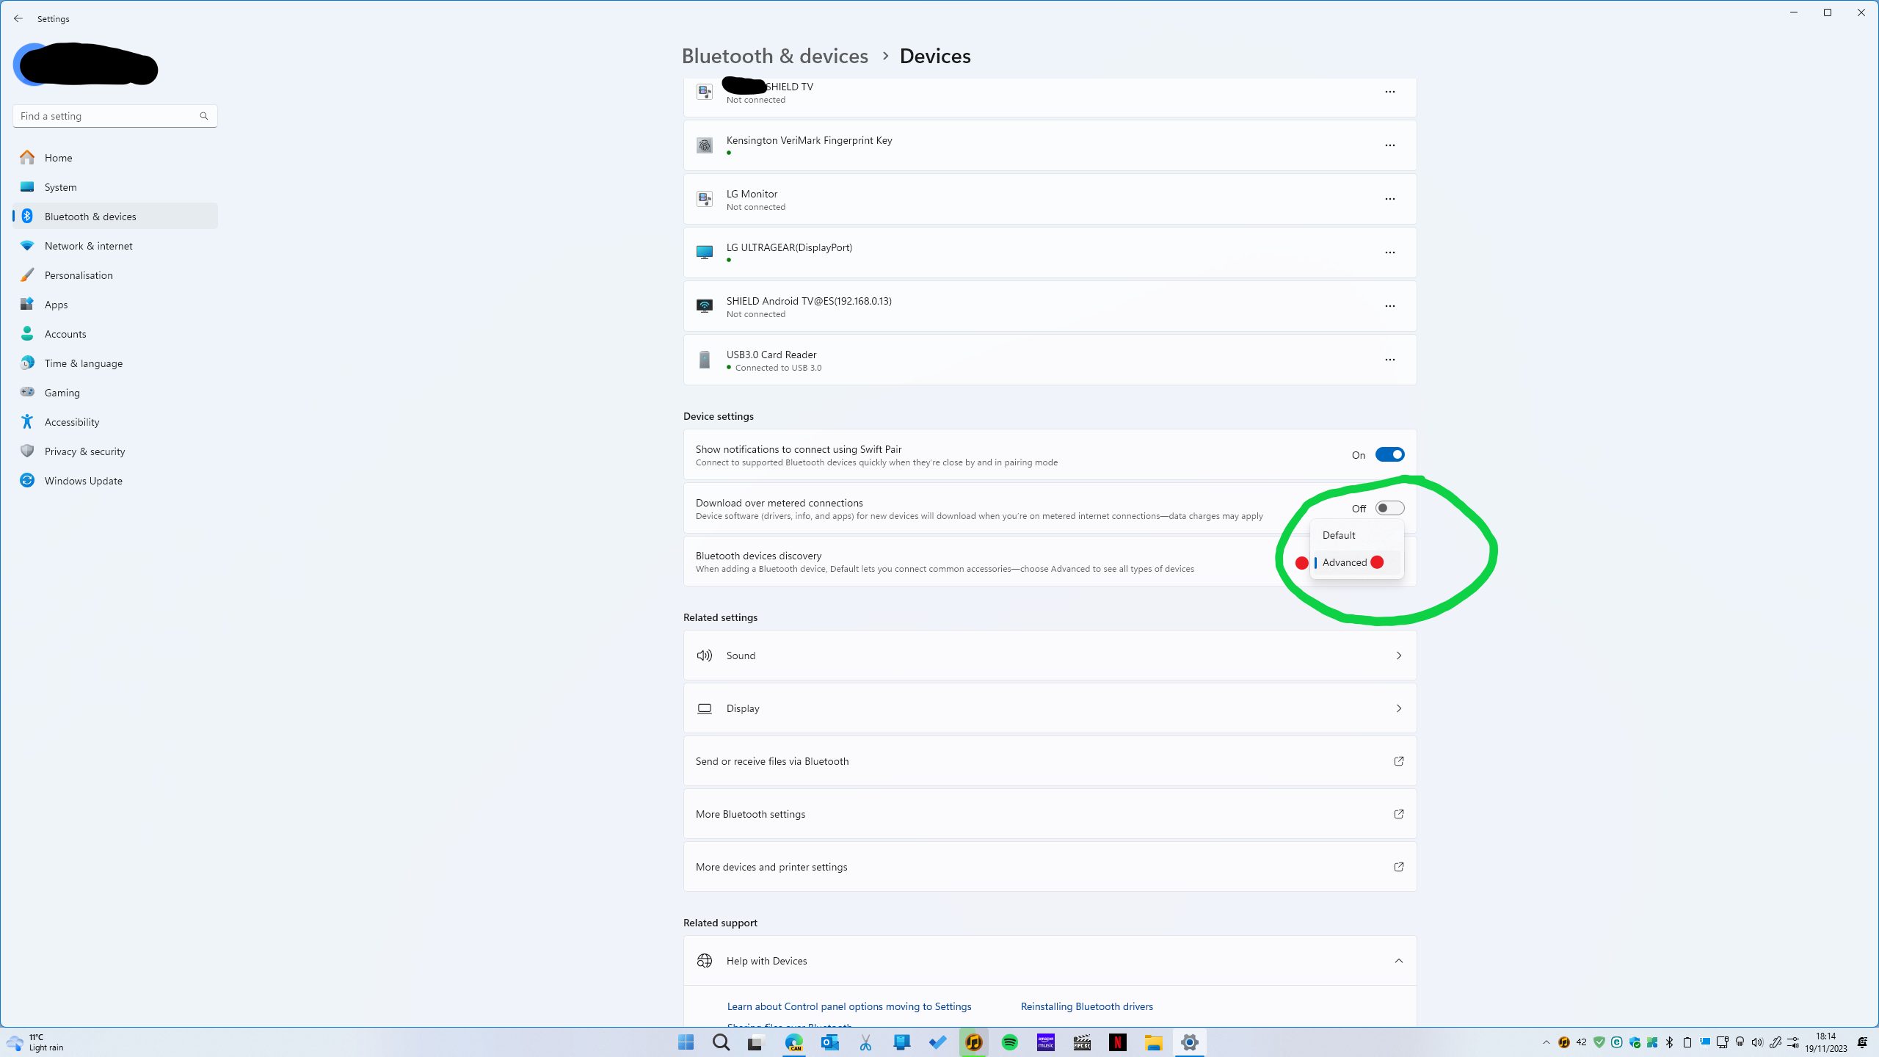Select Default in Bluetooth discovery dropdown

(1340, 535)
